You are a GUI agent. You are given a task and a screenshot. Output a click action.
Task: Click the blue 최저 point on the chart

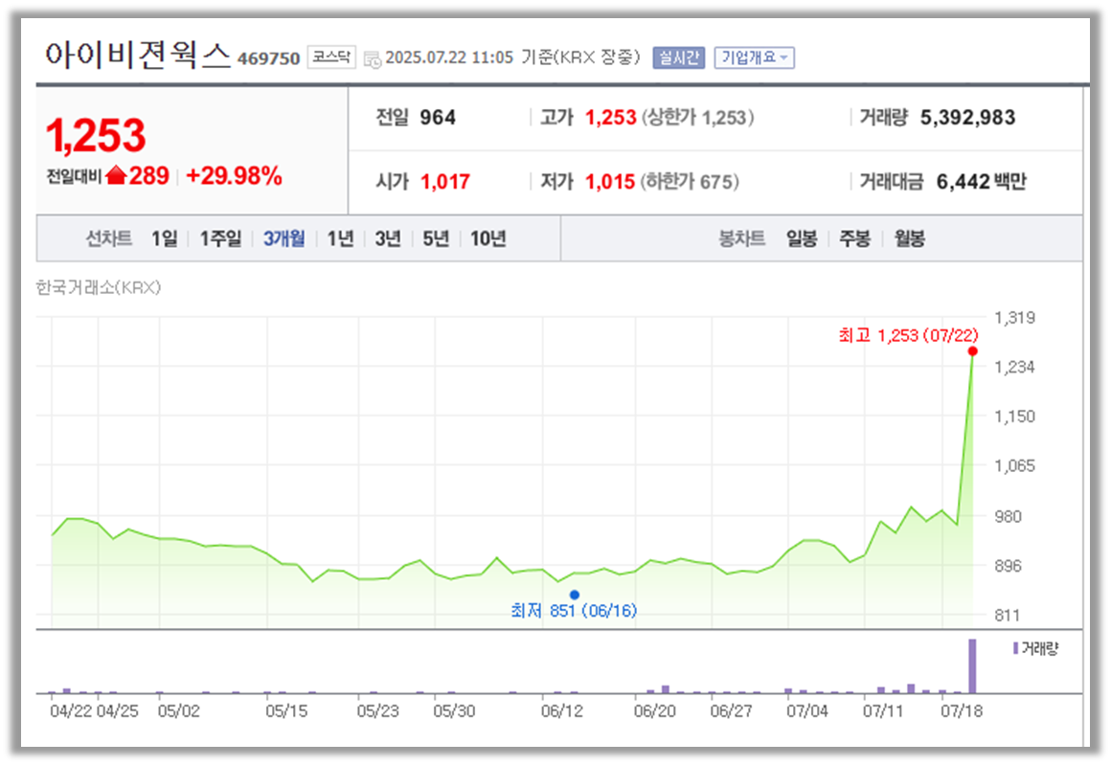click(575, 595)
